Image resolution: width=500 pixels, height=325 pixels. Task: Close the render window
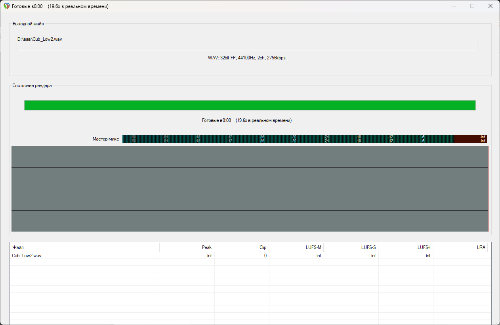click(490, 6)
